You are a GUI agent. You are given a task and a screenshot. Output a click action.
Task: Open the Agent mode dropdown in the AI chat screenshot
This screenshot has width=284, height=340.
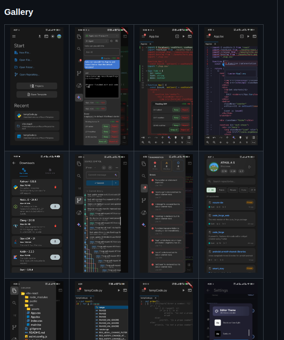[x=96, y=41]
